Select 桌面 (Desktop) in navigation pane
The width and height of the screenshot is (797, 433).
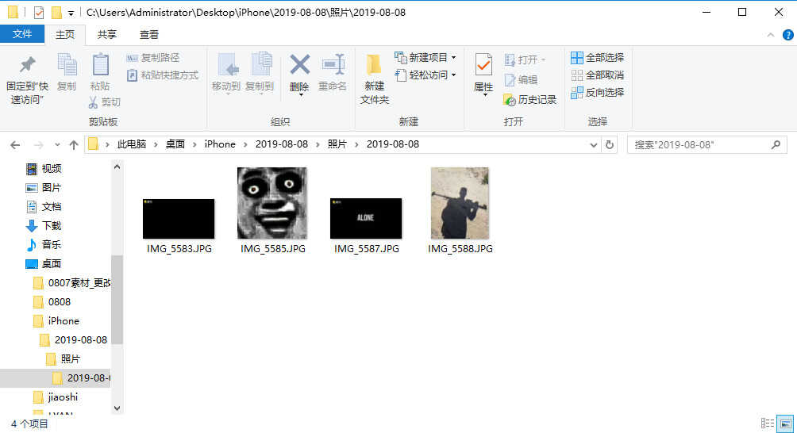pos(44,264)
